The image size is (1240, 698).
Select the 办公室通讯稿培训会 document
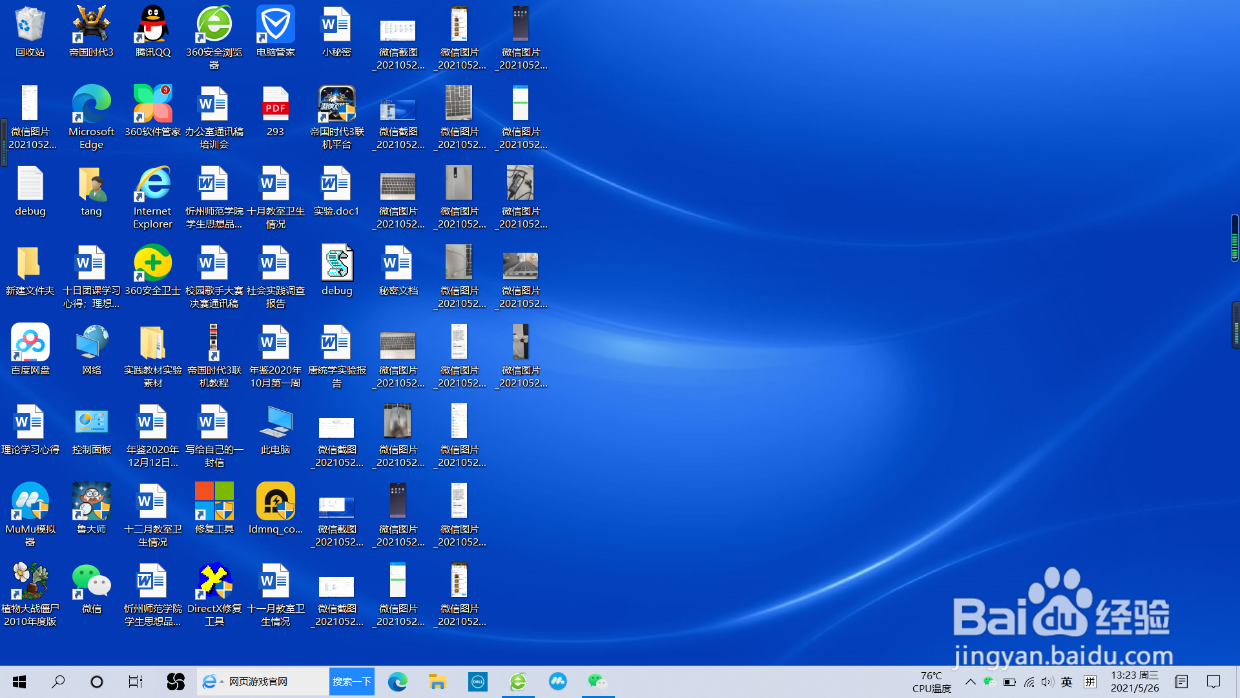pos(214,117)
